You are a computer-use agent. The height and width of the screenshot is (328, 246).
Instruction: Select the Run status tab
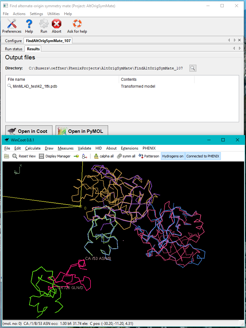pos(14,49)
